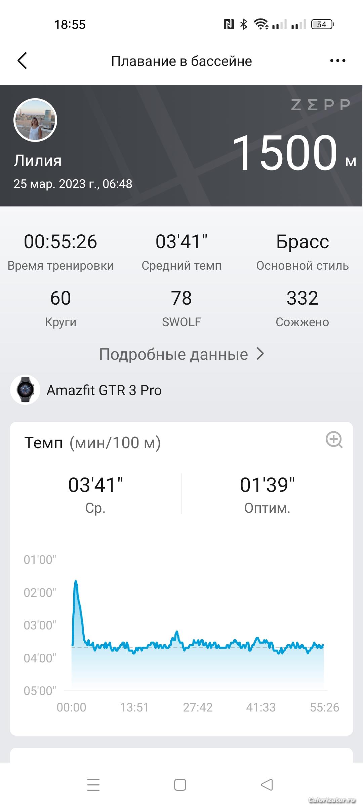Tap the 60 Круги laps stat
Viewport: 363px width, 807px height.
pos(61,298)
